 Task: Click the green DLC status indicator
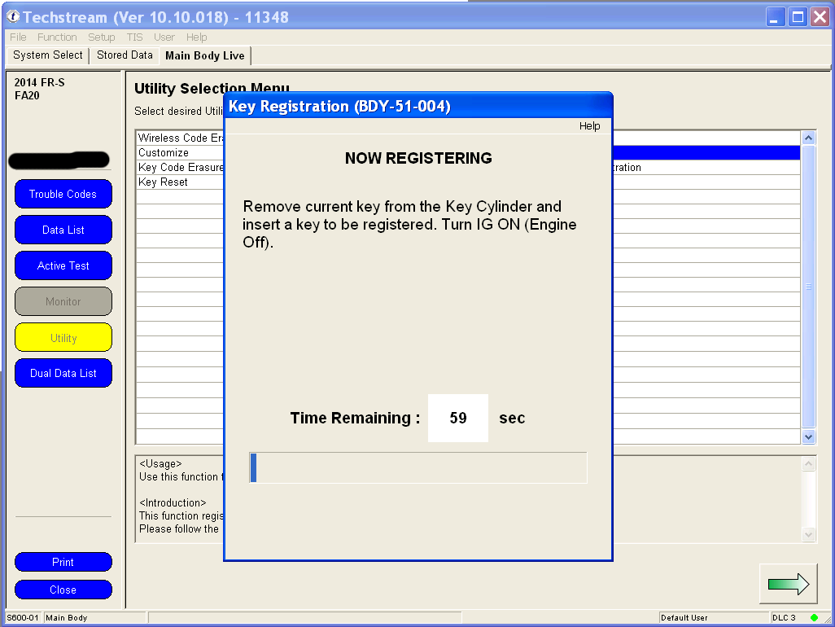tap(814, 617)
